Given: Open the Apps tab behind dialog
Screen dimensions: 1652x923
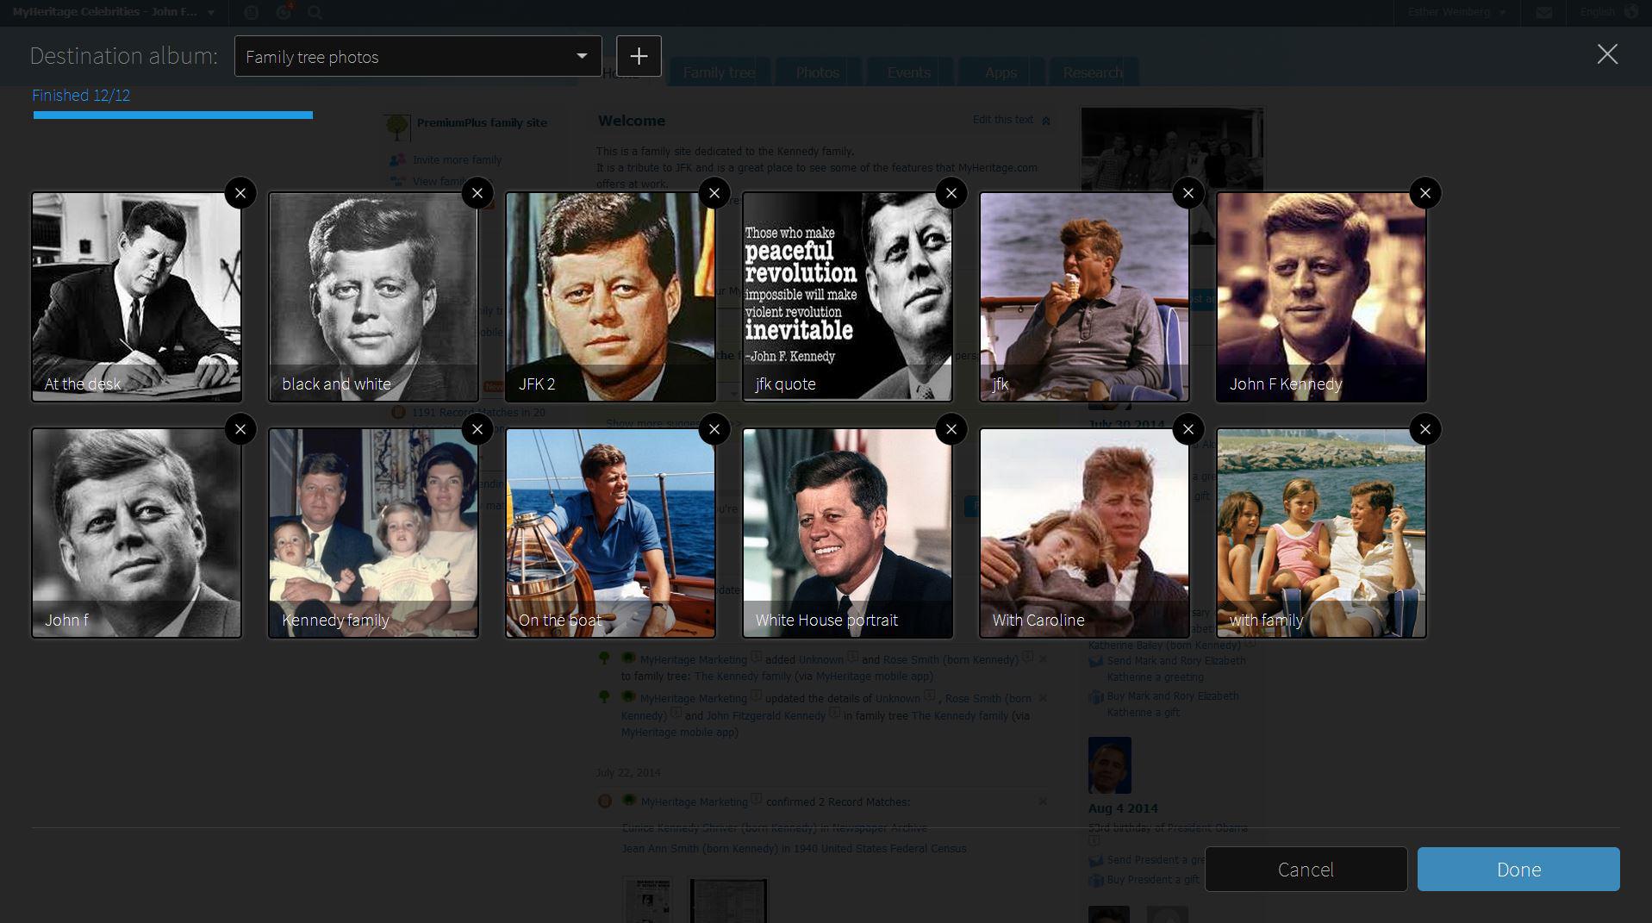Looking at the screenshot, I should point(1001,72).
